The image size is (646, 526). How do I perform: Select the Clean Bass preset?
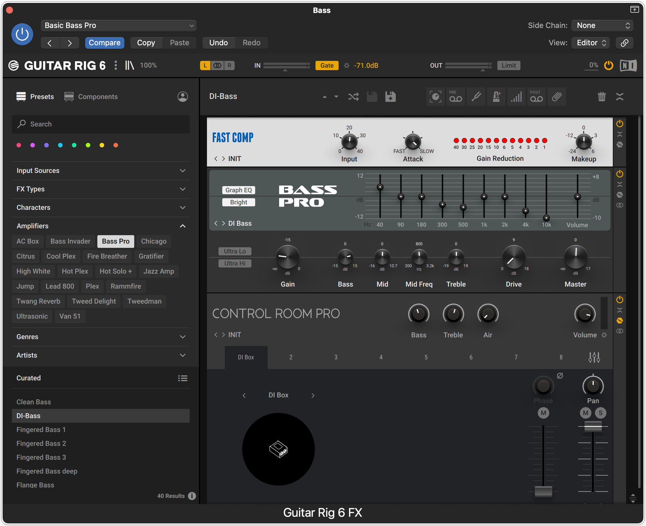click(x=101, y=402)
